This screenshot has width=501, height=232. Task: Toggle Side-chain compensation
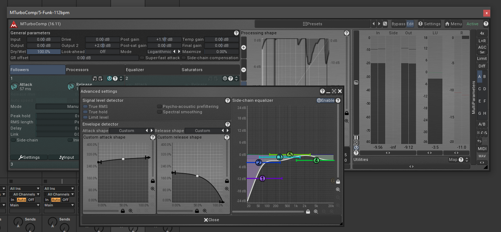tap(210, 58)
